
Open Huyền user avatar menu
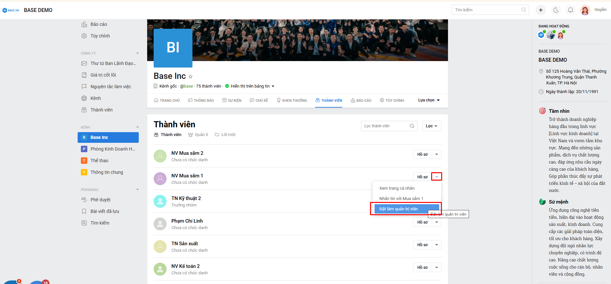pyautogui.click(x=585, y=10)
